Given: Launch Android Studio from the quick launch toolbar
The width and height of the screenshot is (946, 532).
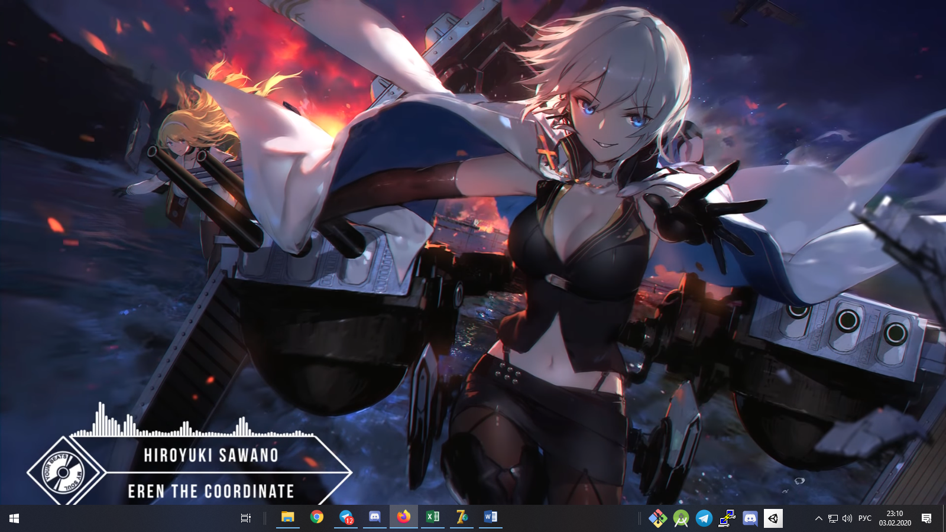Looking at the screenshot, I should pos(681,518).
